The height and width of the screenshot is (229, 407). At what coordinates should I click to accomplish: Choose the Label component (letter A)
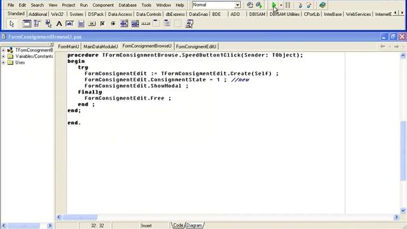(59, 24)
